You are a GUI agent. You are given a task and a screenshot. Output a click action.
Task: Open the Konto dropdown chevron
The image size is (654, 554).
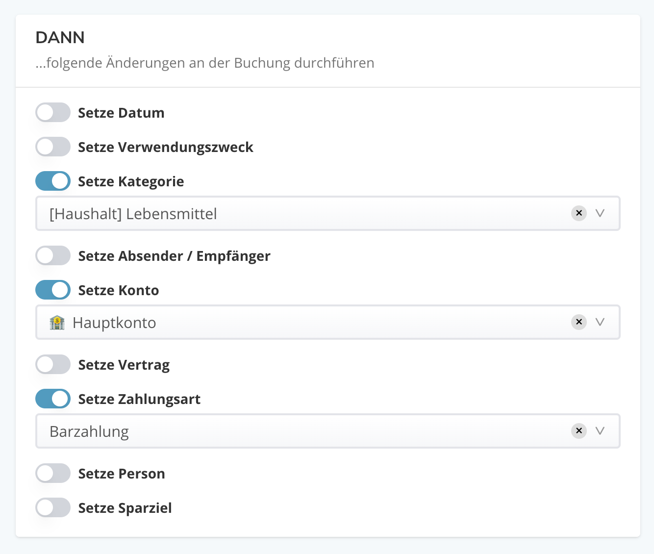coord(600,322)
